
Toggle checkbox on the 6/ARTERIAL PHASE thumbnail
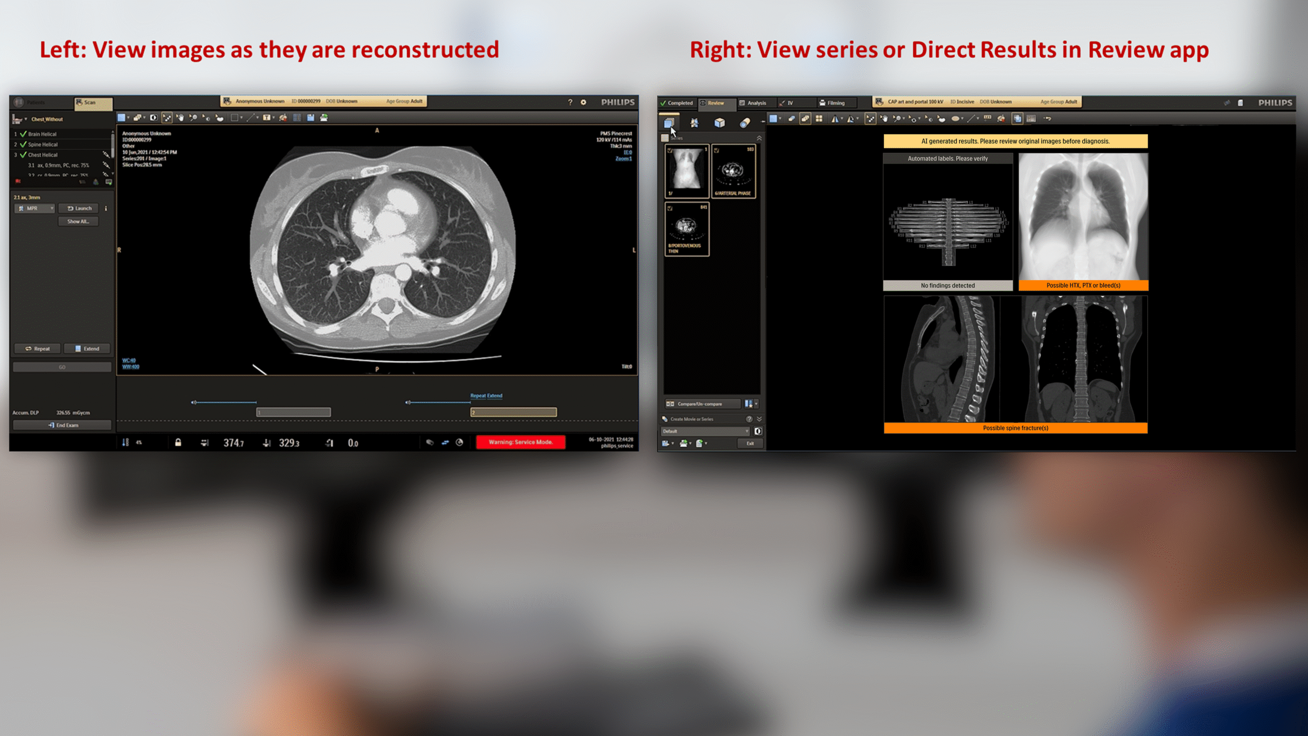coord(716,150)
